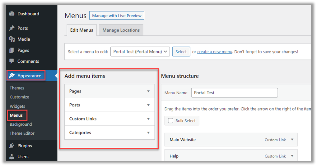This screenshot has height=166, width=317.
Task: Expand the Categories accordion section
Action: click(148, 132)
